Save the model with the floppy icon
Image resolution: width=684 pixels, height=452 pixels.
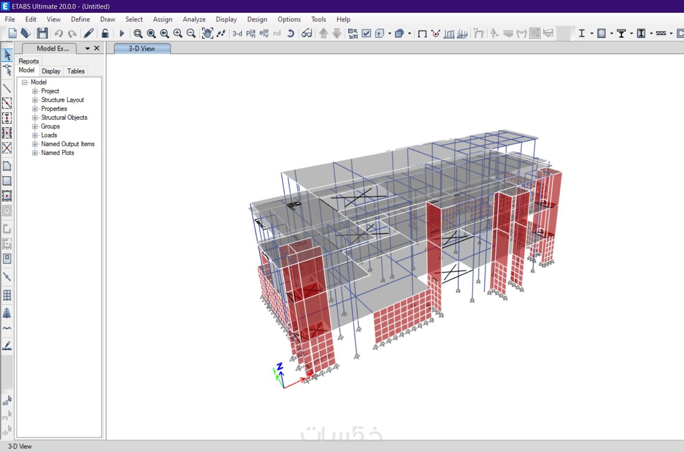point(42,33)
